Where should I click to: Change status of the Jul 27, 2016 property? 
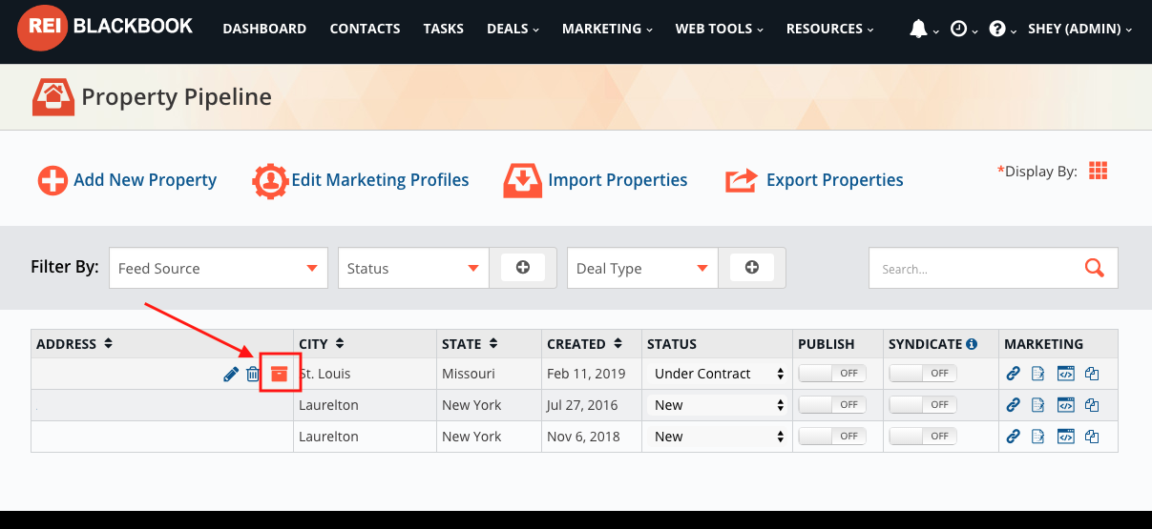pos(719,405)
